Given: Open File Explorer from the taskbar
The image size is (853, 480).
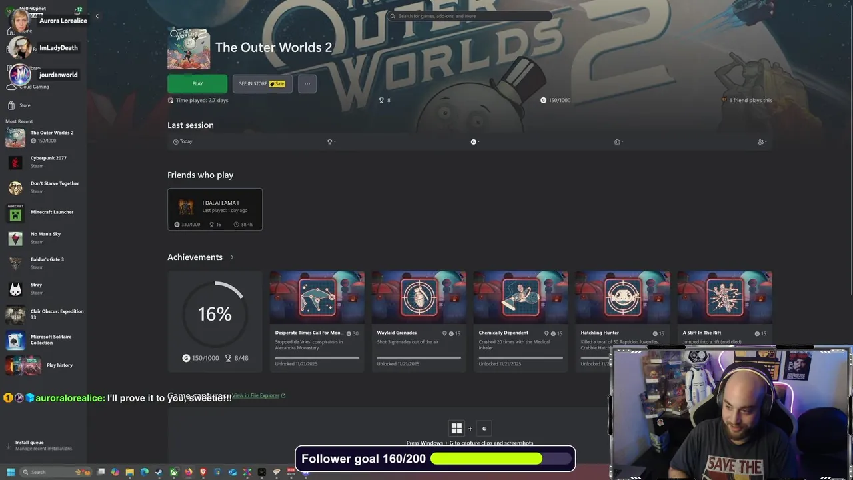Looking at the screenshot, I should point(130,472).
